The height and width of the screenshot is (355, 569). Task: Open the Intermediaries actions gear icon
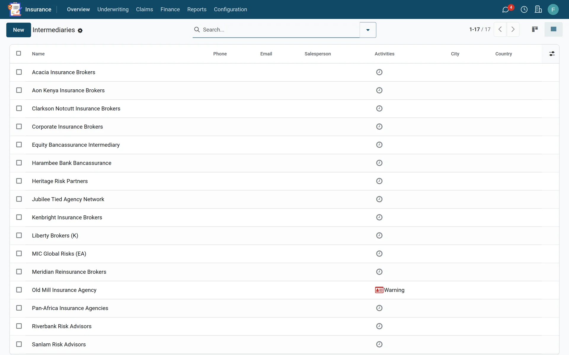[80, 30]
